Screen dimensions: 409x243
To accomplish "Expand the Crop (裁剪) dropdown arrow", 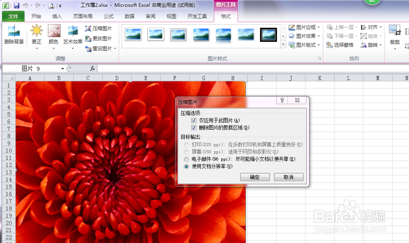I will click(395, 49).
